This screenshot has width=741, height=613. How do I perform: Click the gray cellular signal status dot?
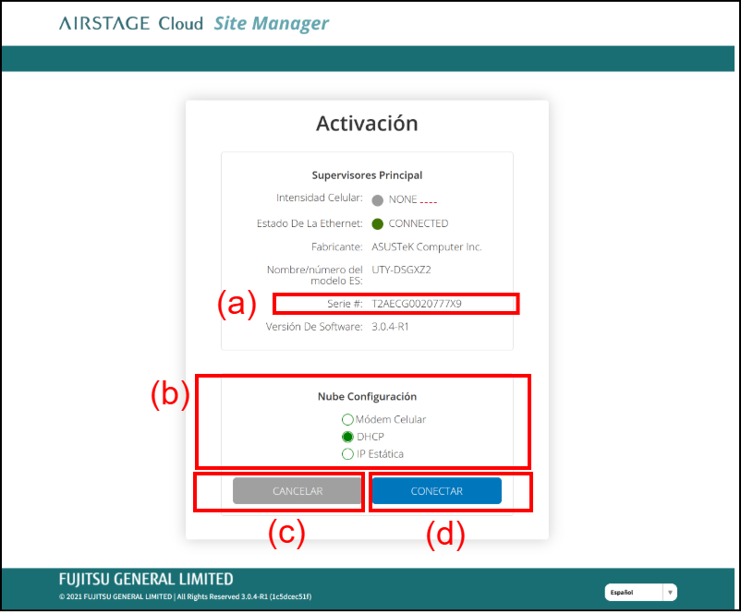tap(377, 199)
